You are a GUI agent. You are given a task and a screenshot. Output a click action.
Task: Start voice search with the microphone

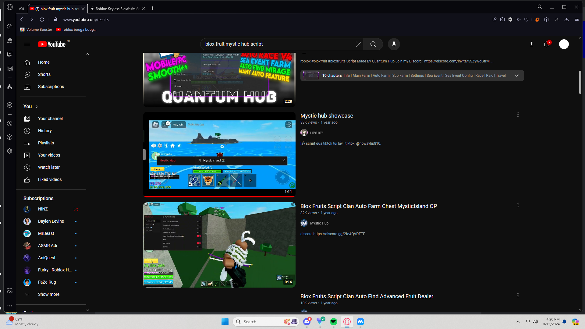(x=394, y=44)
